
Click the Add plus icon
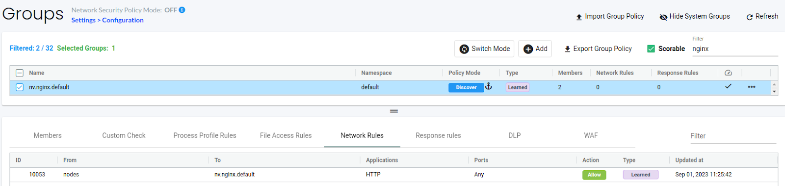pyautogui.click(x=528, y=49)
